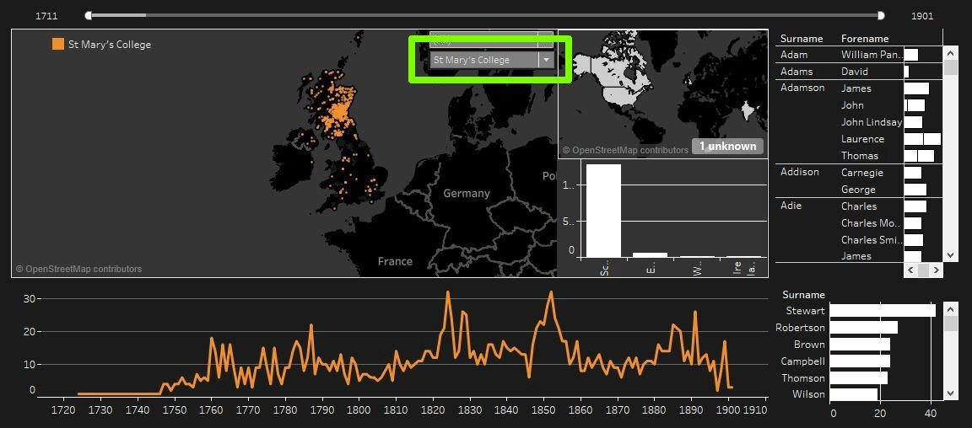Select Thomas forename row
Screen dimensions: 972x428
point(860,156)
